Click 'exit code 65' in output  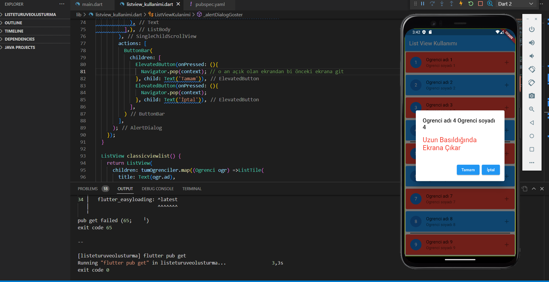(x=95, y=227)
